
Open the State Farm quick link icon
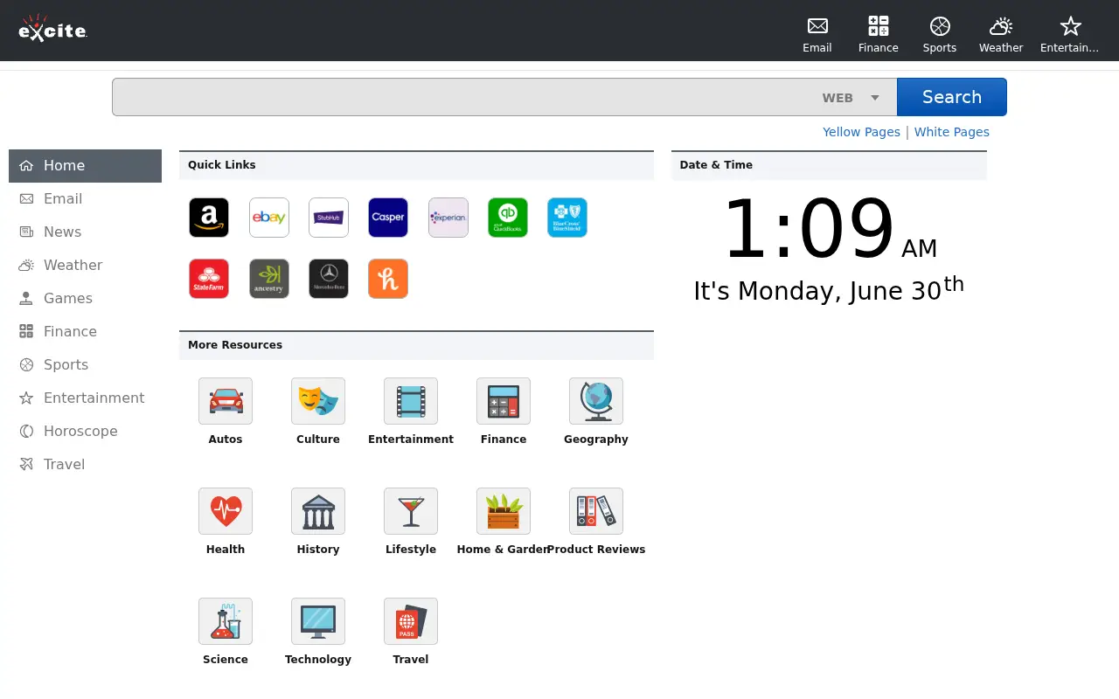pyautogui.click(x=209, y=279)
